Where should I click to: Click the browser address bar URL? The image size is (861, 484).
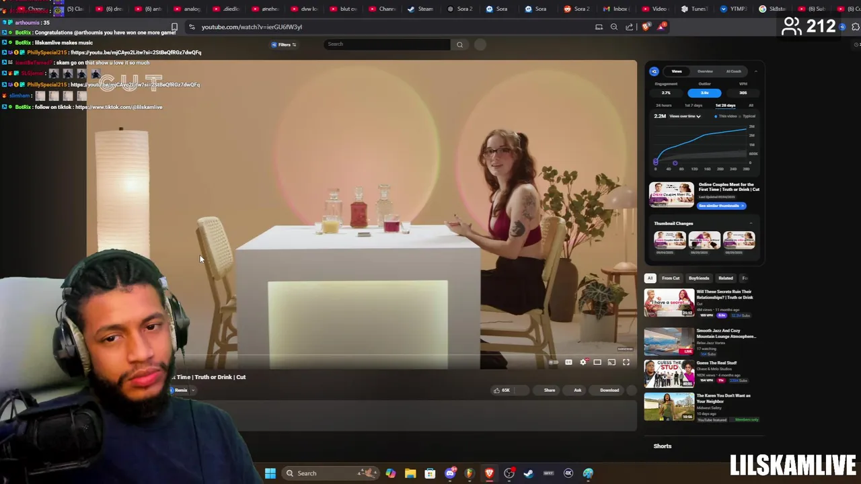coord(252,27)
